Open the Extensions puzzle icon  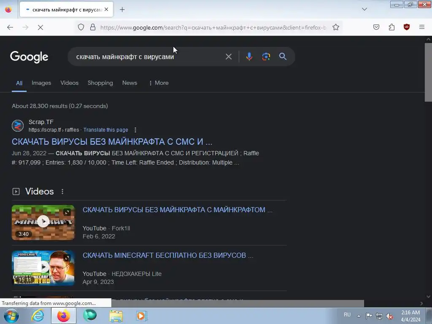coord(391,27)
